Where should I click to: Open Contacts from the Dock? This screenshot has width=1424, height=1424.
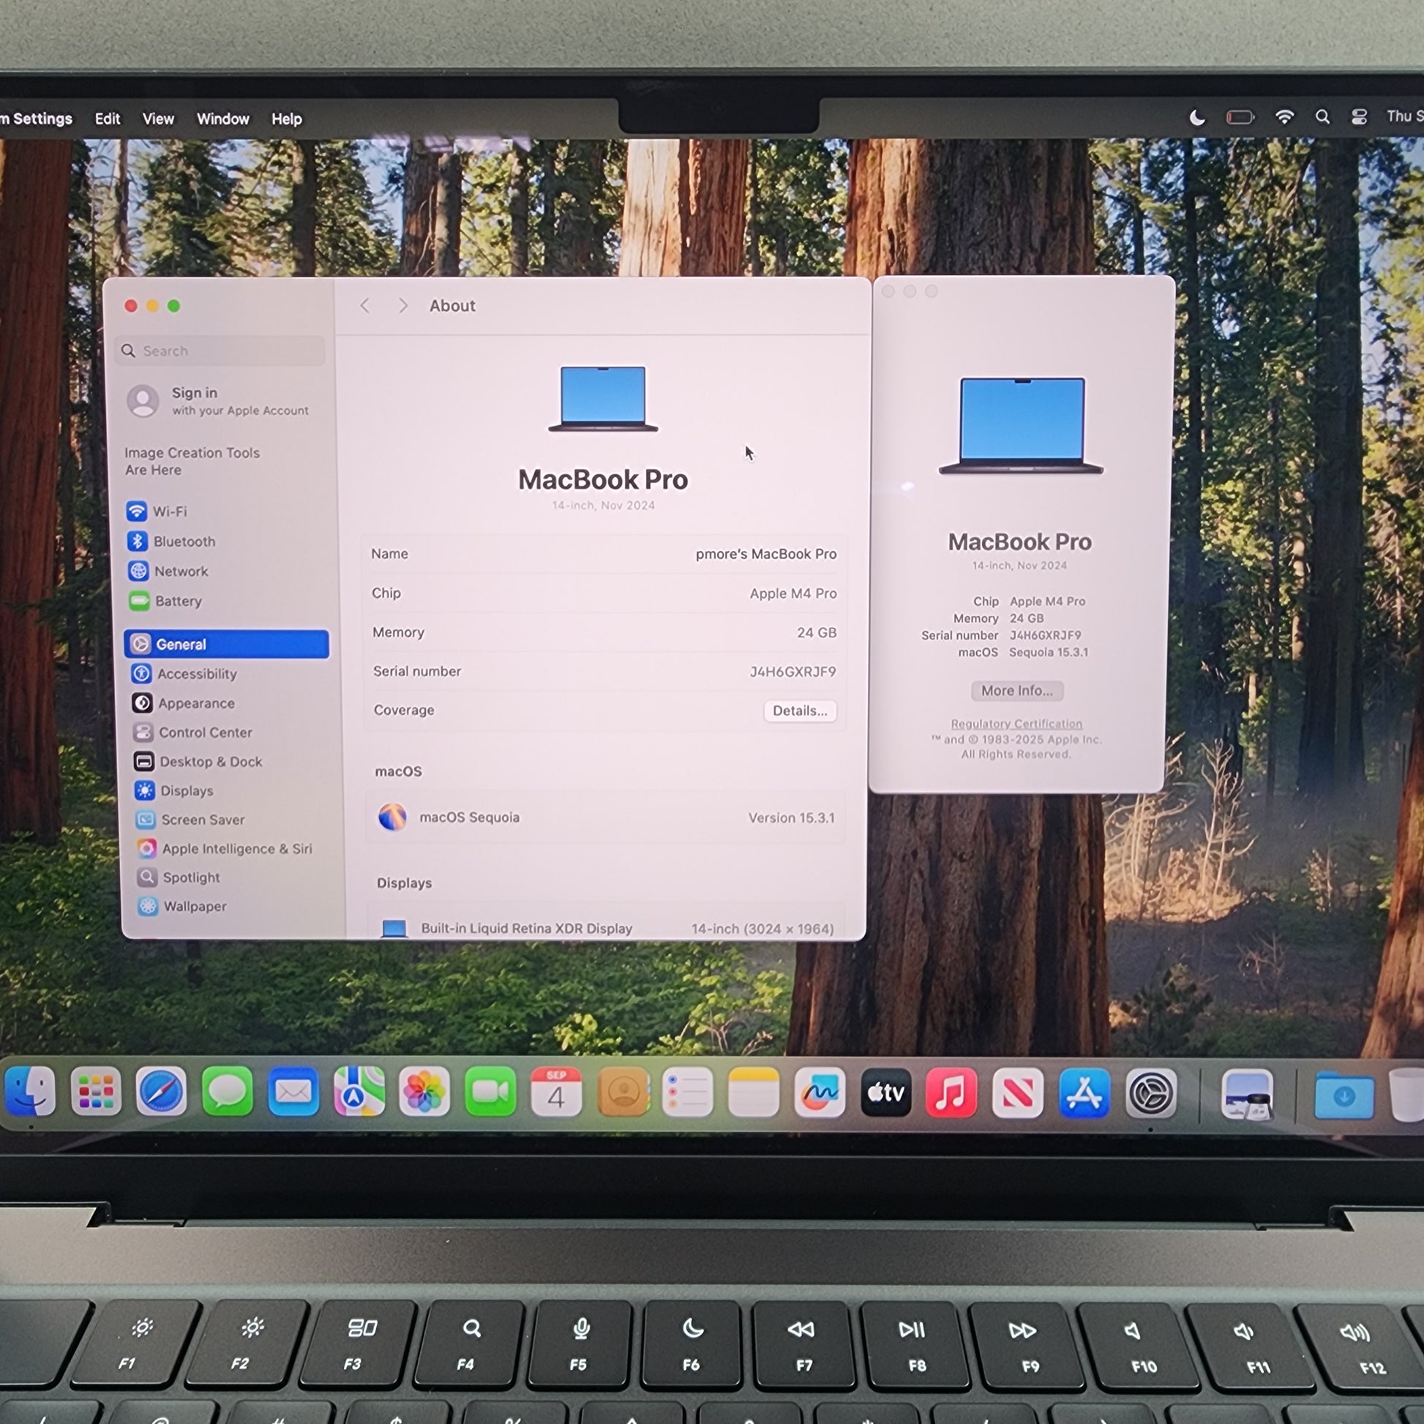tap(623, 1092)
